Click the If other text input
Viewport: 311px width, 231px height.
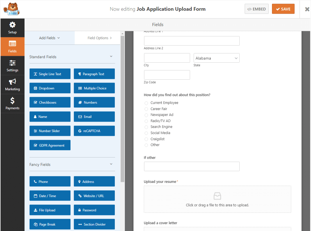(x=192, y=167)
